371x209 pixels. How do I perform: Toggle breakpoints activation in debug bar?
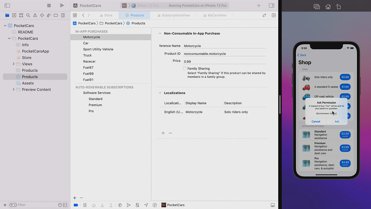click(x=76, y=205)
